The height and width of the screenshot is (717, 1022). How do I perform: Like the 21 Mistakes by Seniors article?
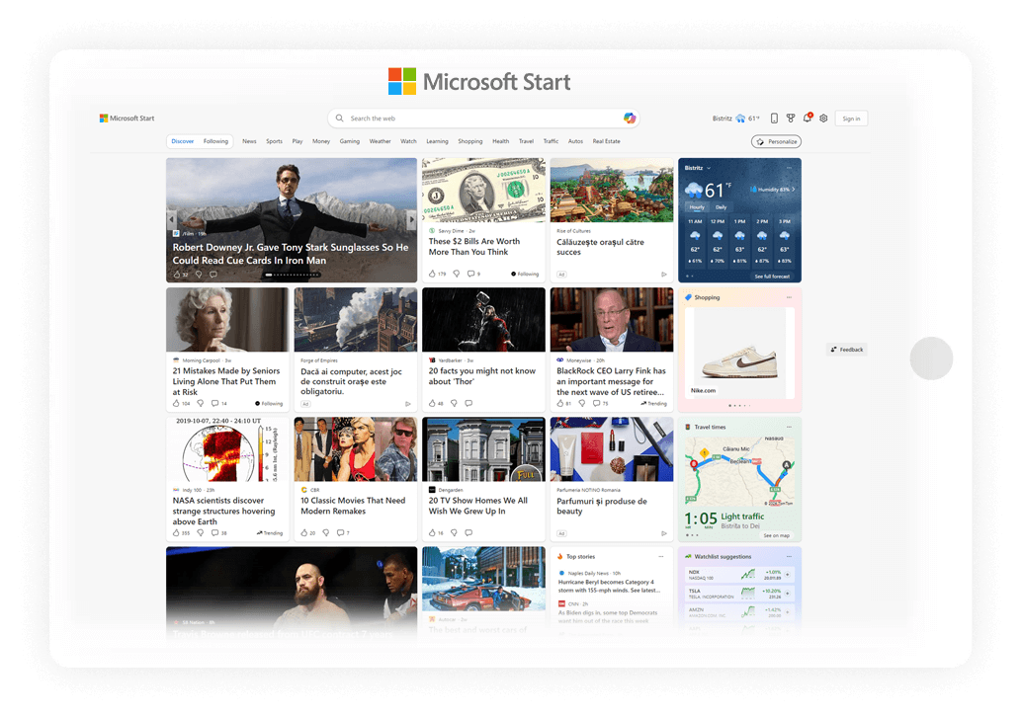(x=176, y=403)
